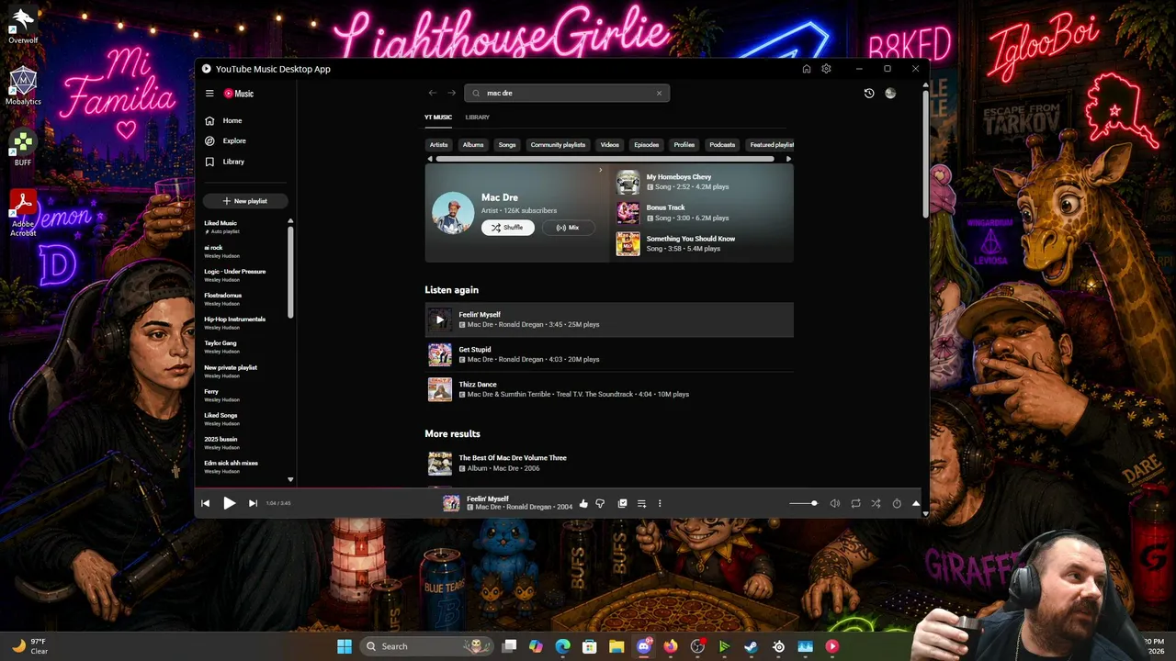Viewport: 1176px width, 661px height.
Task: Click the Get Stupid album thumbnail
Action: (x=440, y=354)
